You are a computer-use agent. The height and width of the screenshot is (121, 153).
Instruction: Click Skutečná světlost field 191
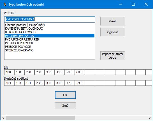pos(29,83)
